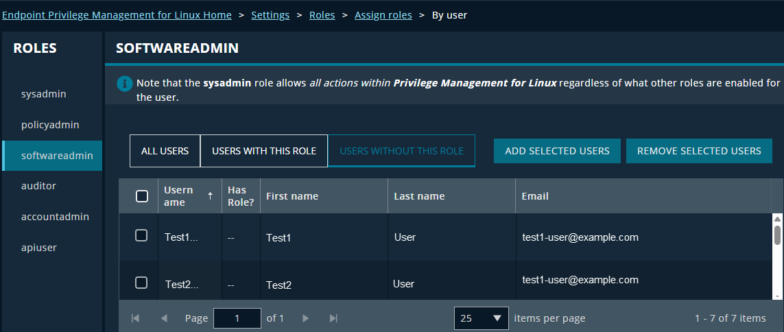Click the Has Role? column header

pyautogui.click(x=241, y=196)
